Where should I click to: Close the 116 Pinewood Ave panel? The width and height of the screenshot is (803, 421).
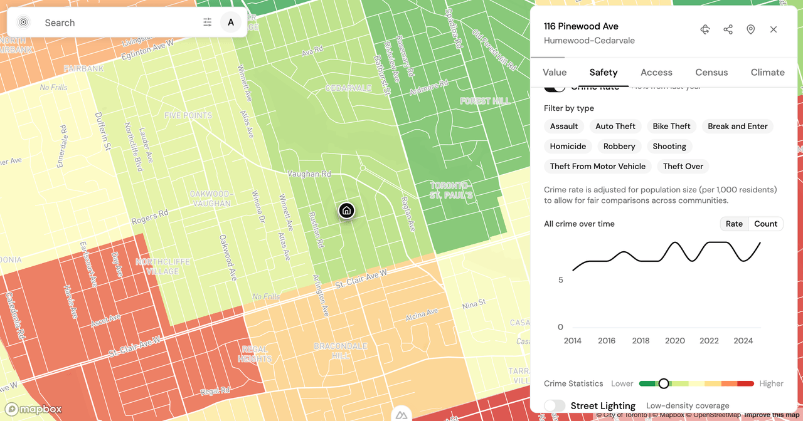pyautogui.click(x=774, y=29)
